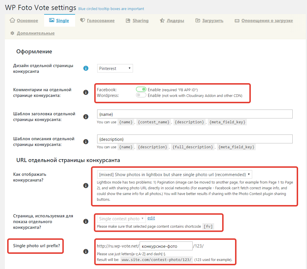Click the blue info icon beside Pinterest design
The height and width of the screenshot is (269, 307).
point(86,68)
